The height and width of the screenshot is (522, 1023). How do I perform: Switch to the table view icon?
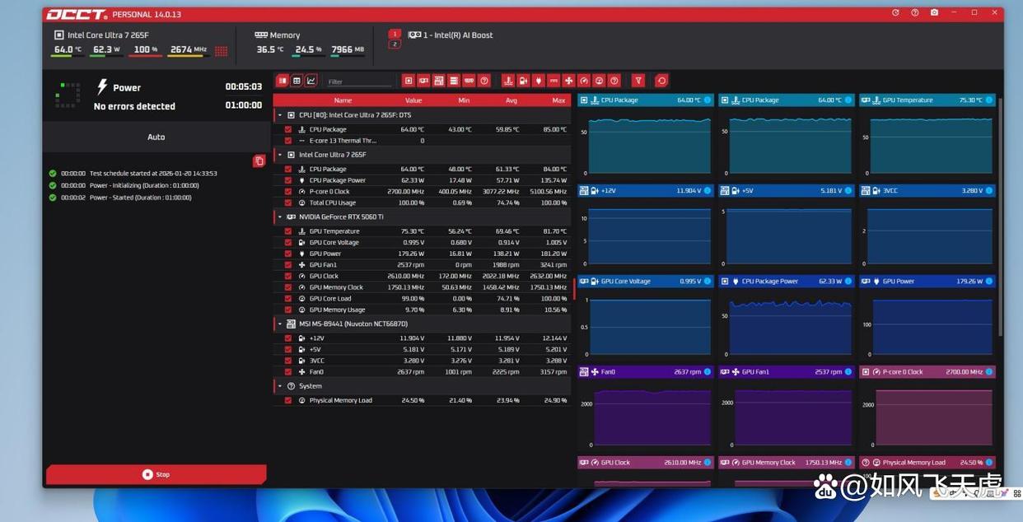297,81
